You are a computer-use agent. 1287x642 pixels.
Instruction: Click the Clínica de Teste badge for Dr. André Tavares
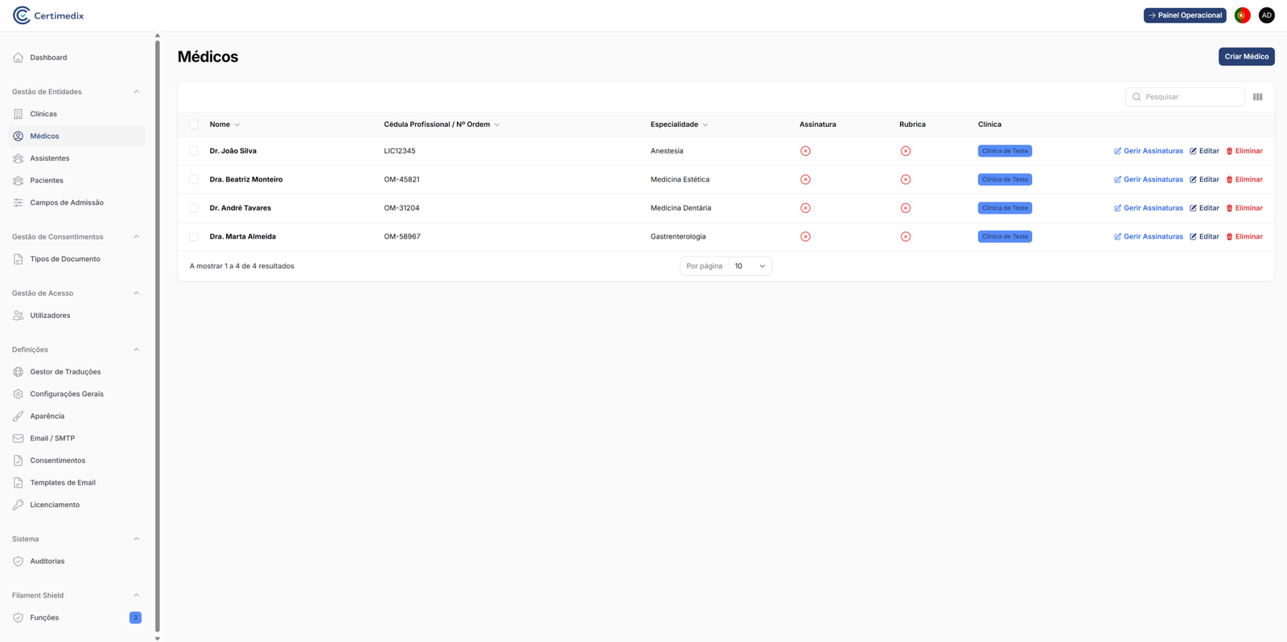point(1004,208)
